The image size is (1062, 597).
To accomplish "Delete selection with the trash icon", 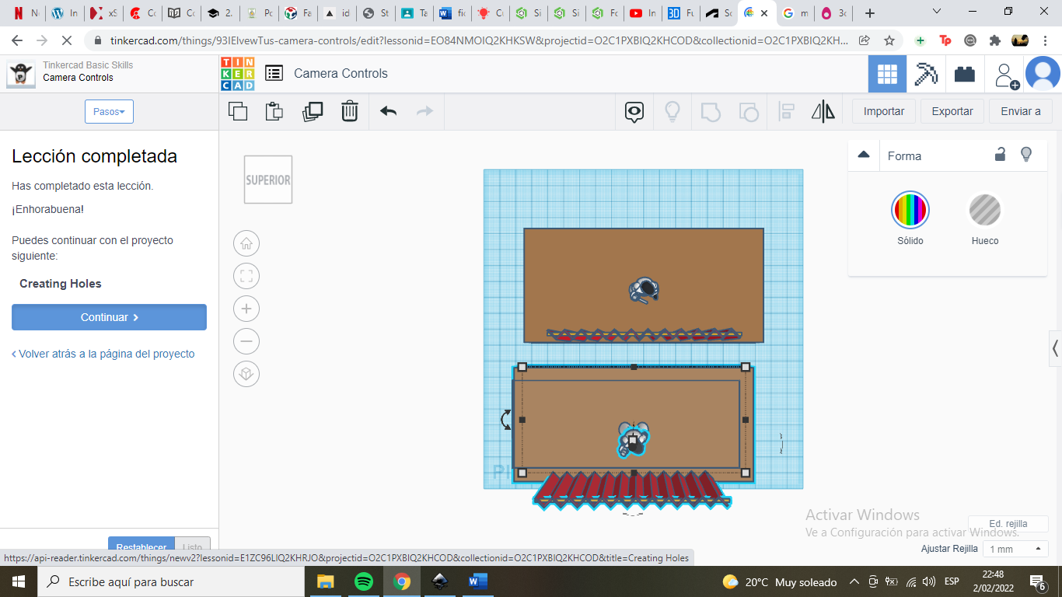I will 350,111.
